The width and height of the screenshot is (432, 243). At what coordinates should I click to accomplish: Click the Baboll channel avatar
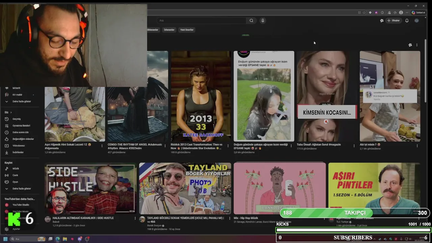pos(48,219)
